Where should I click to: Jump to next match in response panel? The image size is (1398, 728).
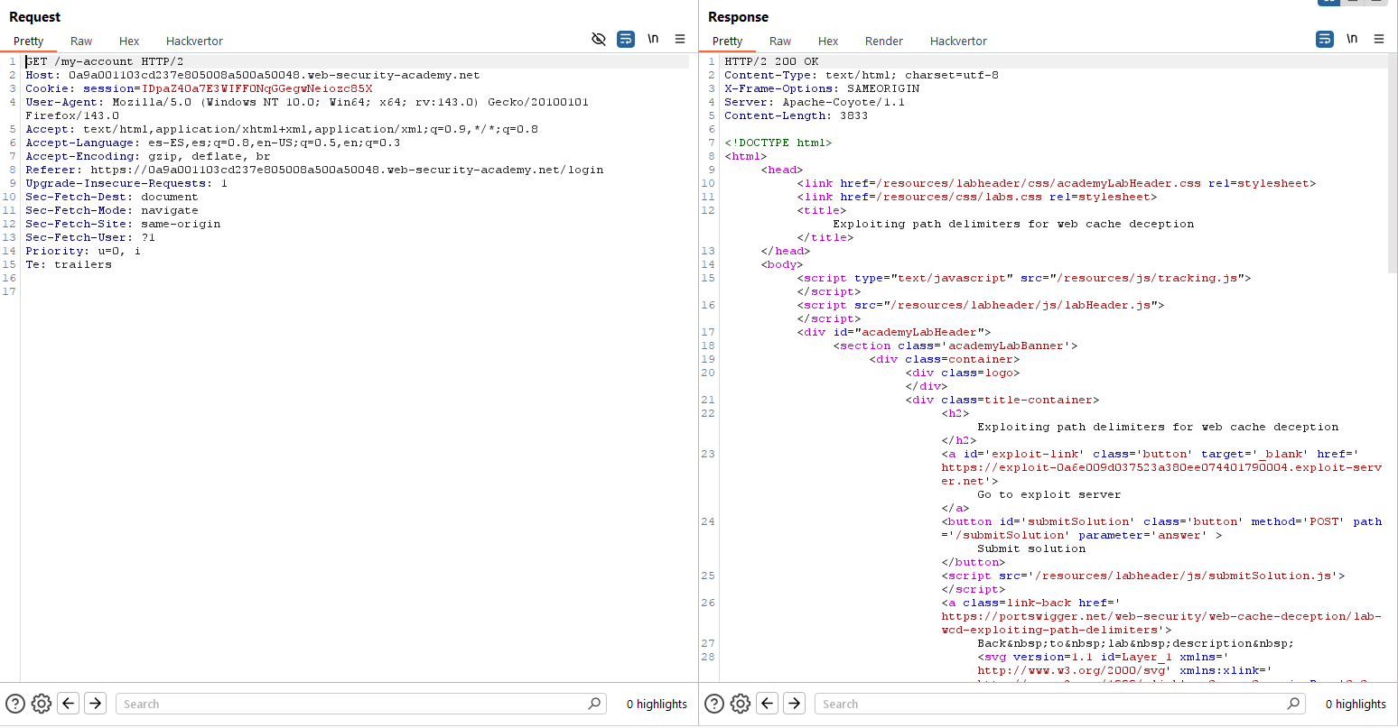coord(795,704)
